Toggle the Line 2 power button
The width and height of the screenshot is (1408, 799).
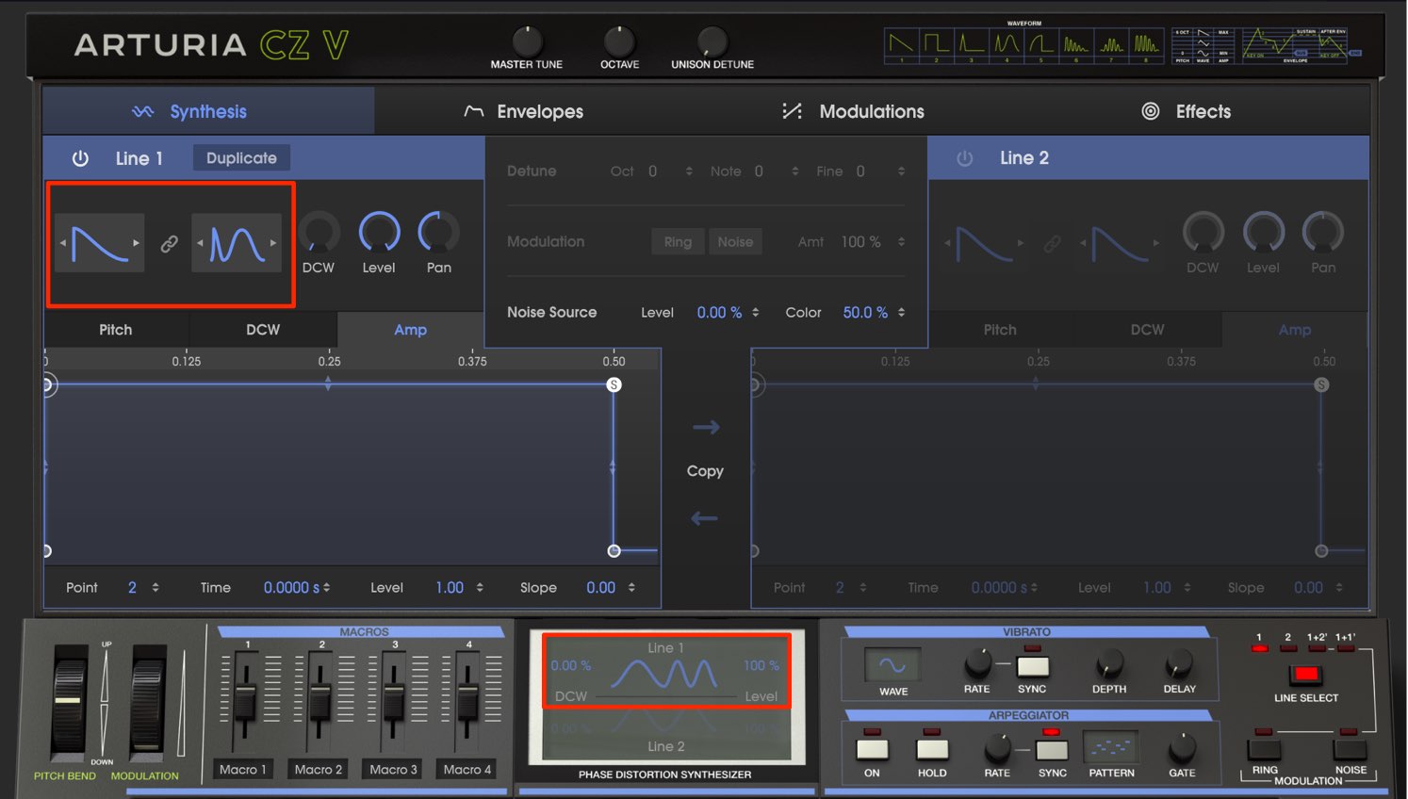(x=964, y=158)
